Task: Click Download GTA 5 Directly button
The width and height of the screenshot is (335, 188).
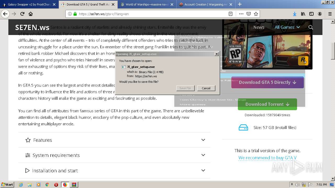Action: [x=267, y=82]
